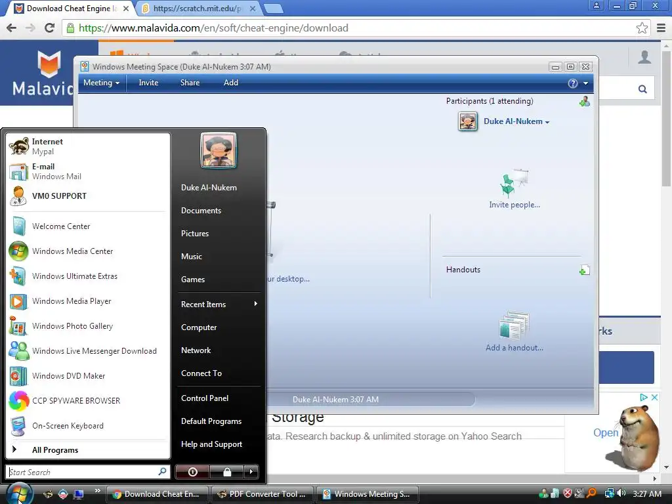672x504 pixels.
Task: Open Mypal Internet browser from Start menu
Action: click(x=87, y=146)
